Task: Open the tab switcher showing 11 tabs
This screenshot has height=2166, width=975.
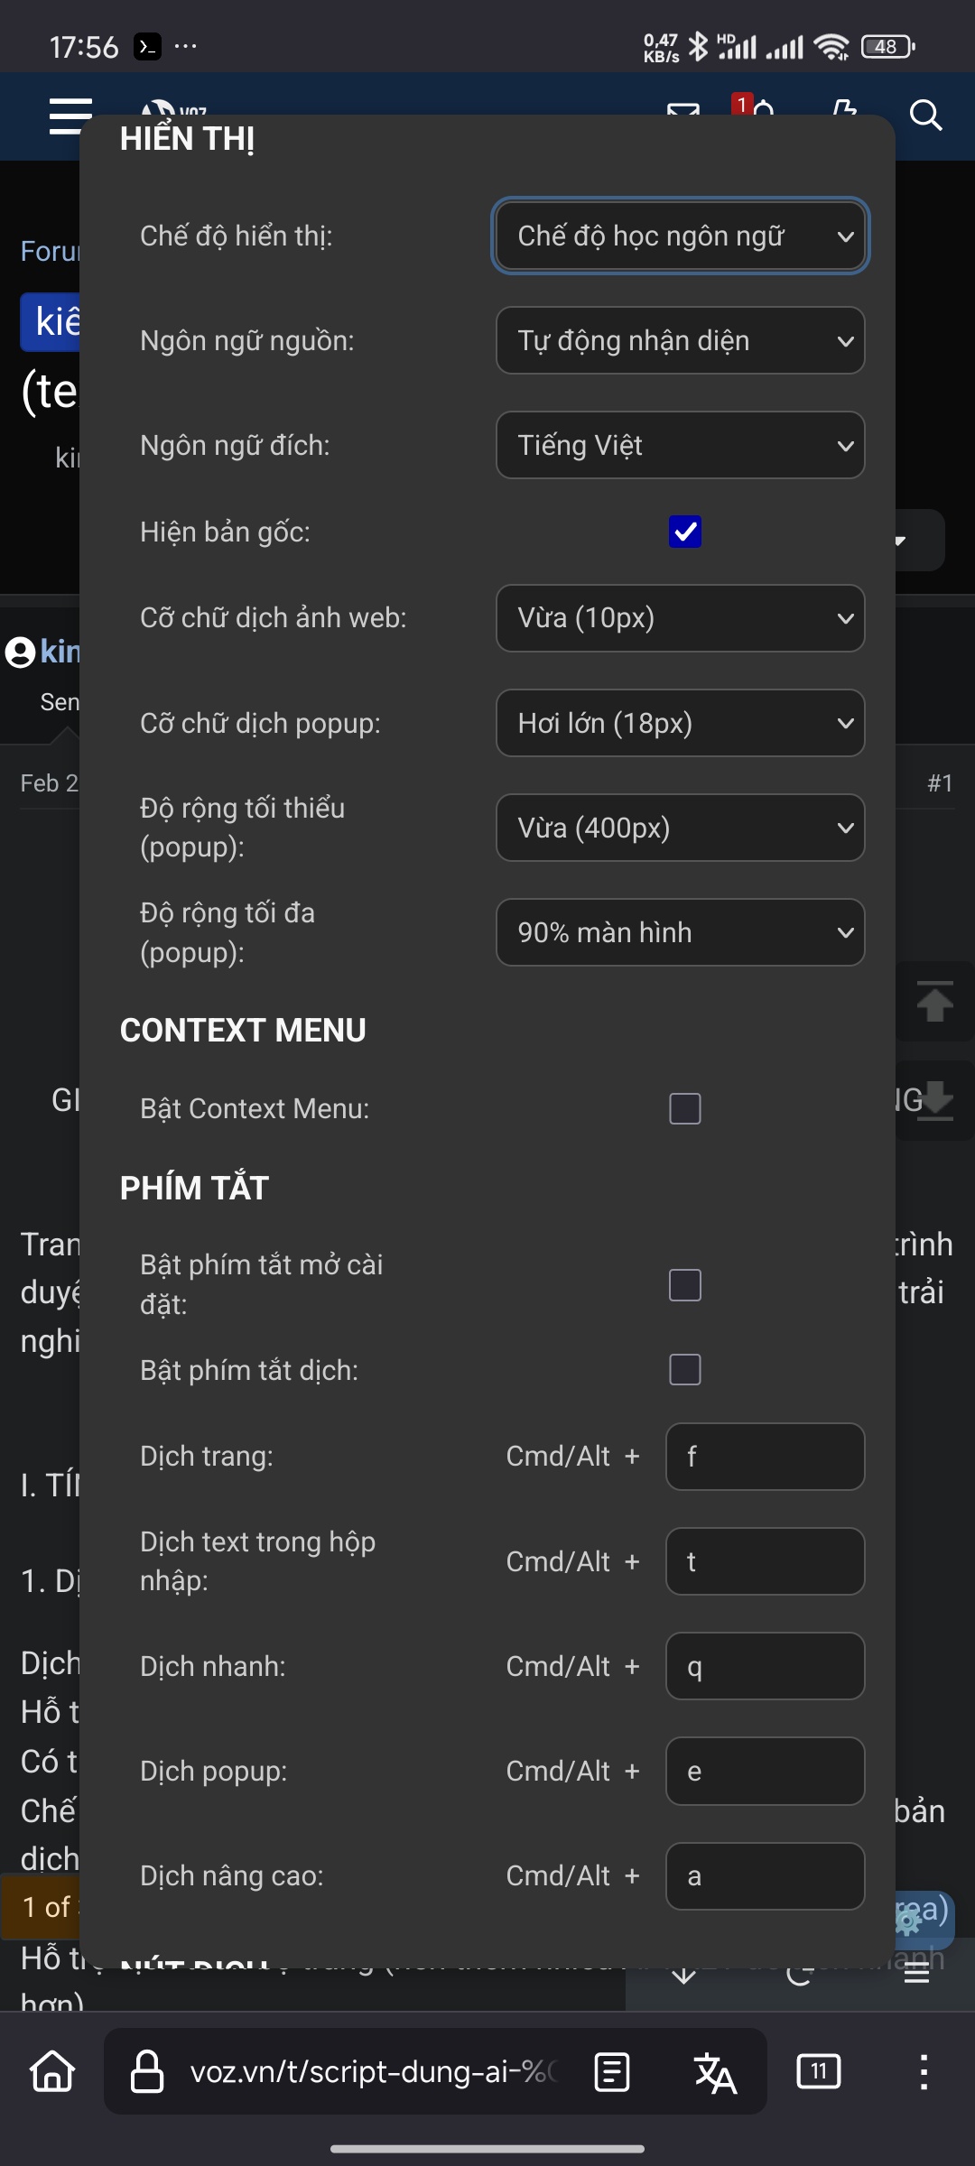Action: [x=819, y=2071]
